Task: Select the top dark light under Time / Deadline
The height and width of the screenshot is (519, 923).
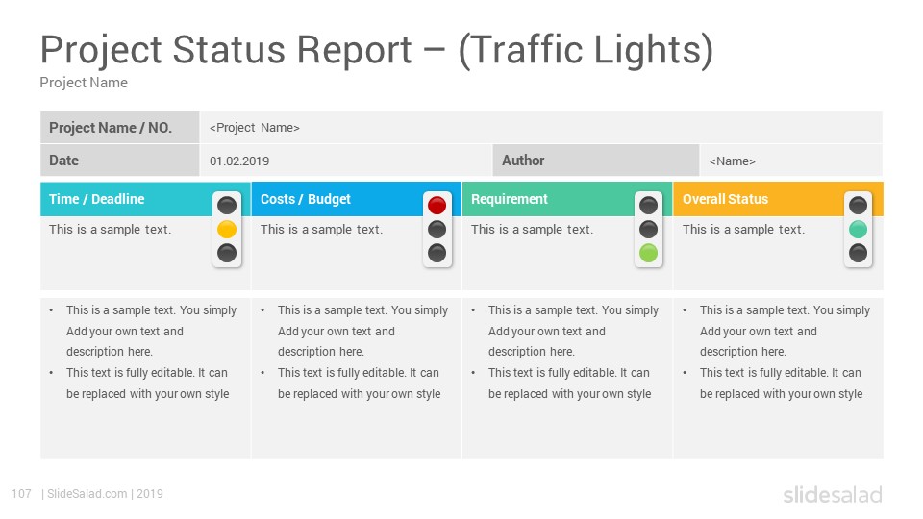Action: 227,206
